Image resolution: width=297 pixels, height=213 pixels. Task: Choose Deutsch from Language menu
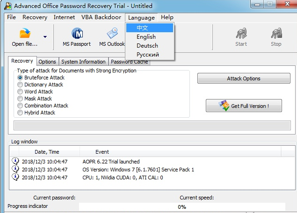150,46
